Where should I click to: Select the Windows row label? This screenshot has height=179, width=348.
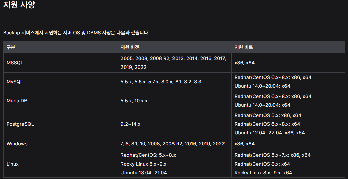[x=17, y=144]
